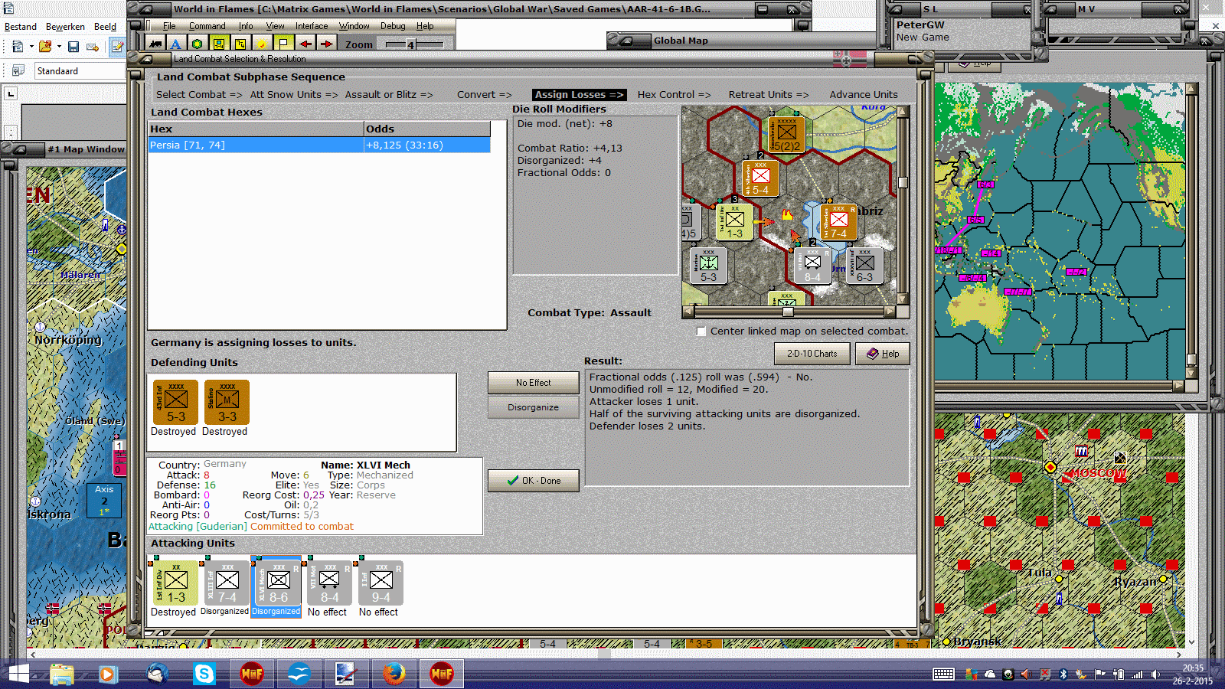Click the OK - Done button
The width and height of the screenshot is (1225, 689).
[x=533, y=481]
